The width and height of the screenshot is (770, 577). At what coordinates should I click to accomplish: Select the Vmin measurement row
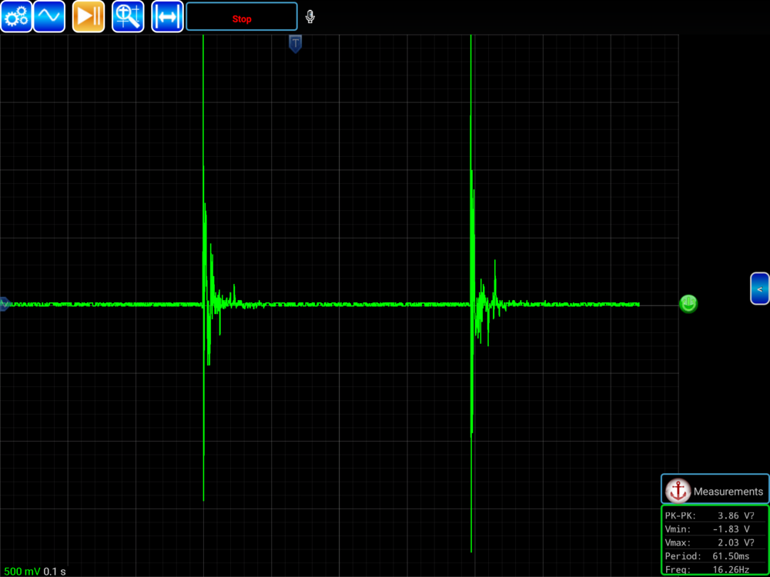click(x=715, y=529)
